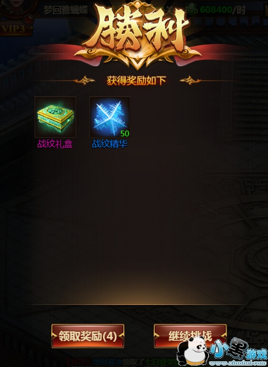Click the golden ornament left of 获得奖励如下
Screen dimensions: 268x367
pyautogui.click(x=84, y=81)
